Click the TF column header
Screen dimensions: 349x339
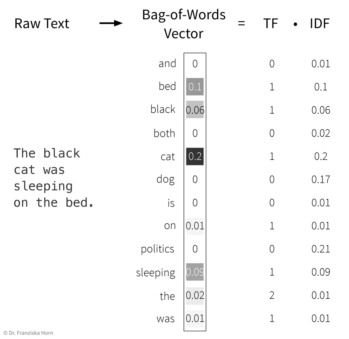click(270, 24)
